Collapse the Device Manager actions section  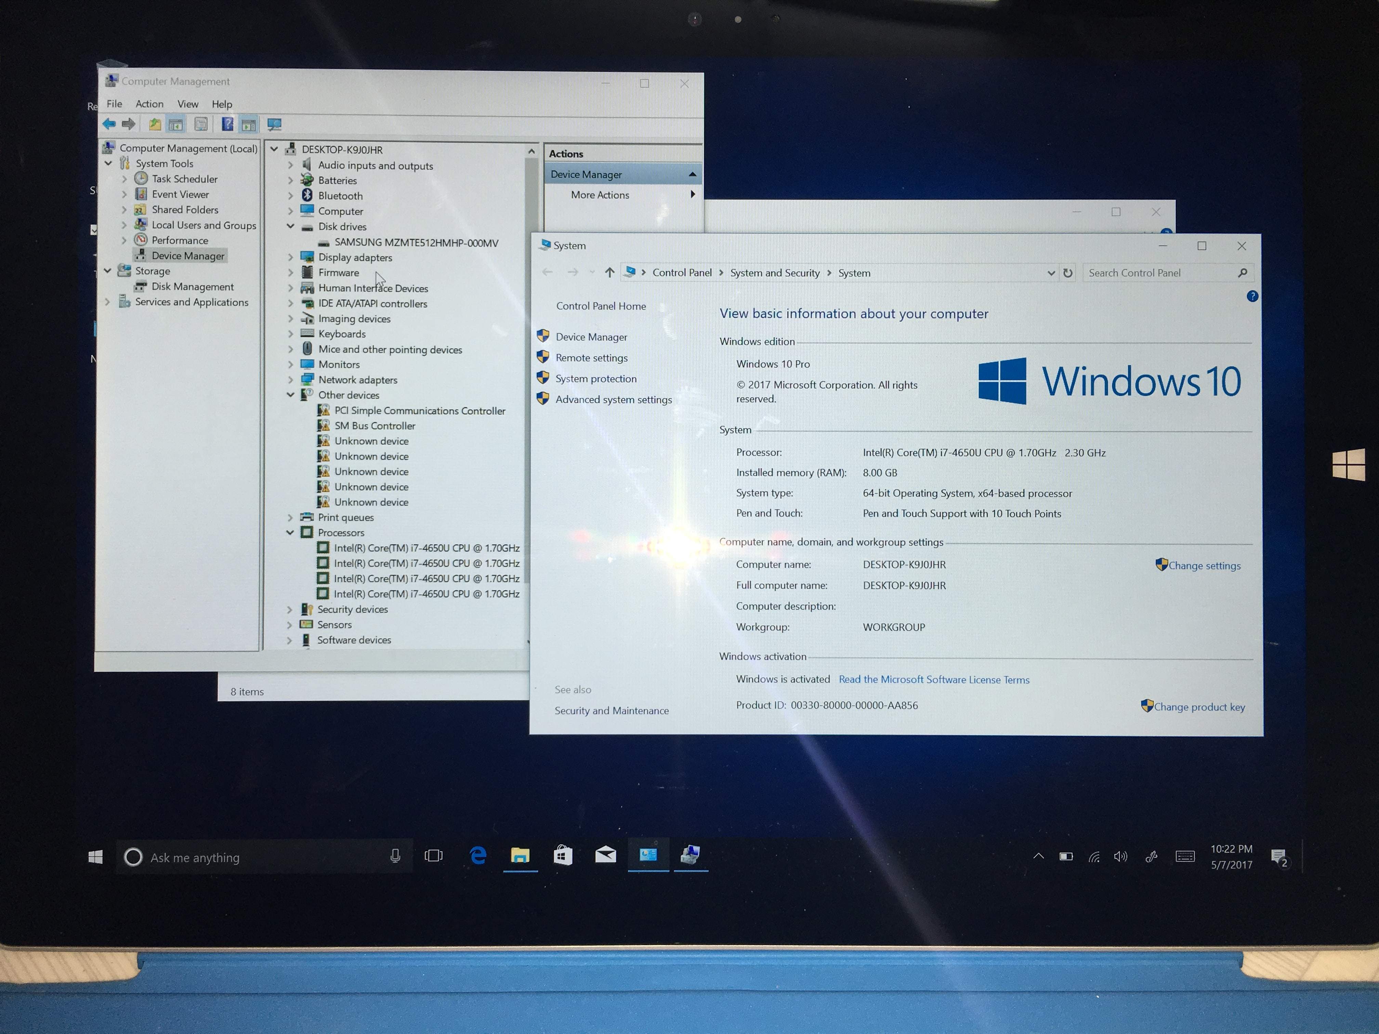click(692, 174)
